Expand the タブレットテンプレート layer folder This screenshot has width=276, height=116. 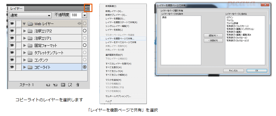[25, 53]
